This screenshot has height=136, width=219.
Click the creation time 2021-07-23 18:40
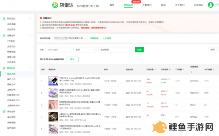[x=133, y=93]
